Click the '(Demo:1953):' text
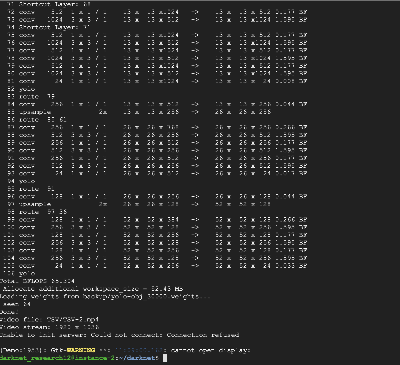The image size is (400, 365). coord(23,350)
